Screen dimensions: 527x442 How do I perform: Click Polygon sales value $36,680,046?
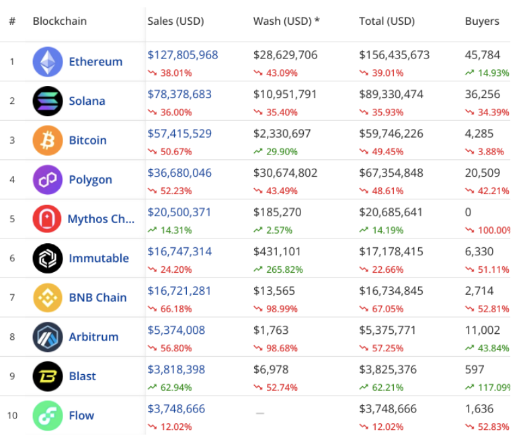point(180,173)
